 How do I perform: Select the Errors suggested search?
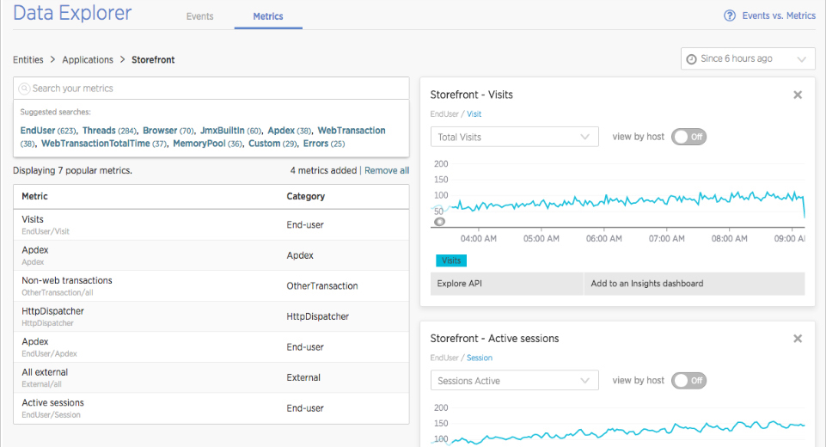point(315,144)
